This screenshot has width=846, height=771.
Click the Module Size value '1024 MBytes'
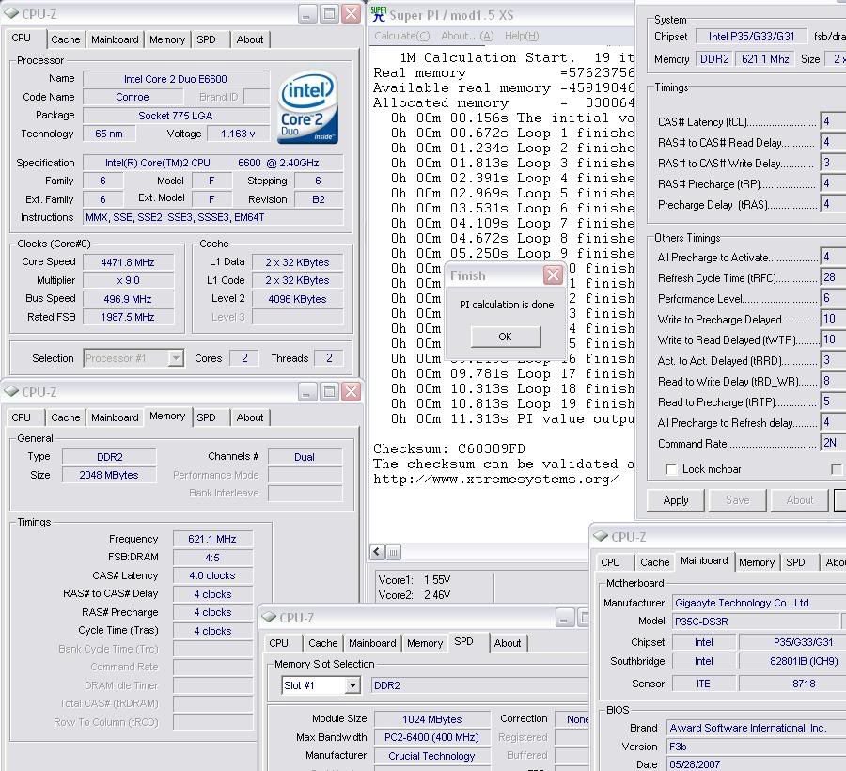coord(431,719)
